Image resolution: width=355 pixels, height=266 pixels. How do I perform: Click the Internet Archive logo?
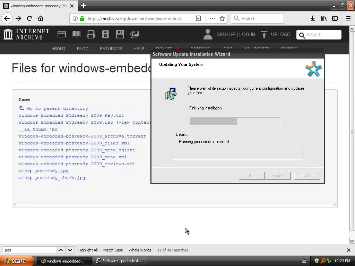click(x=26, y=34)
